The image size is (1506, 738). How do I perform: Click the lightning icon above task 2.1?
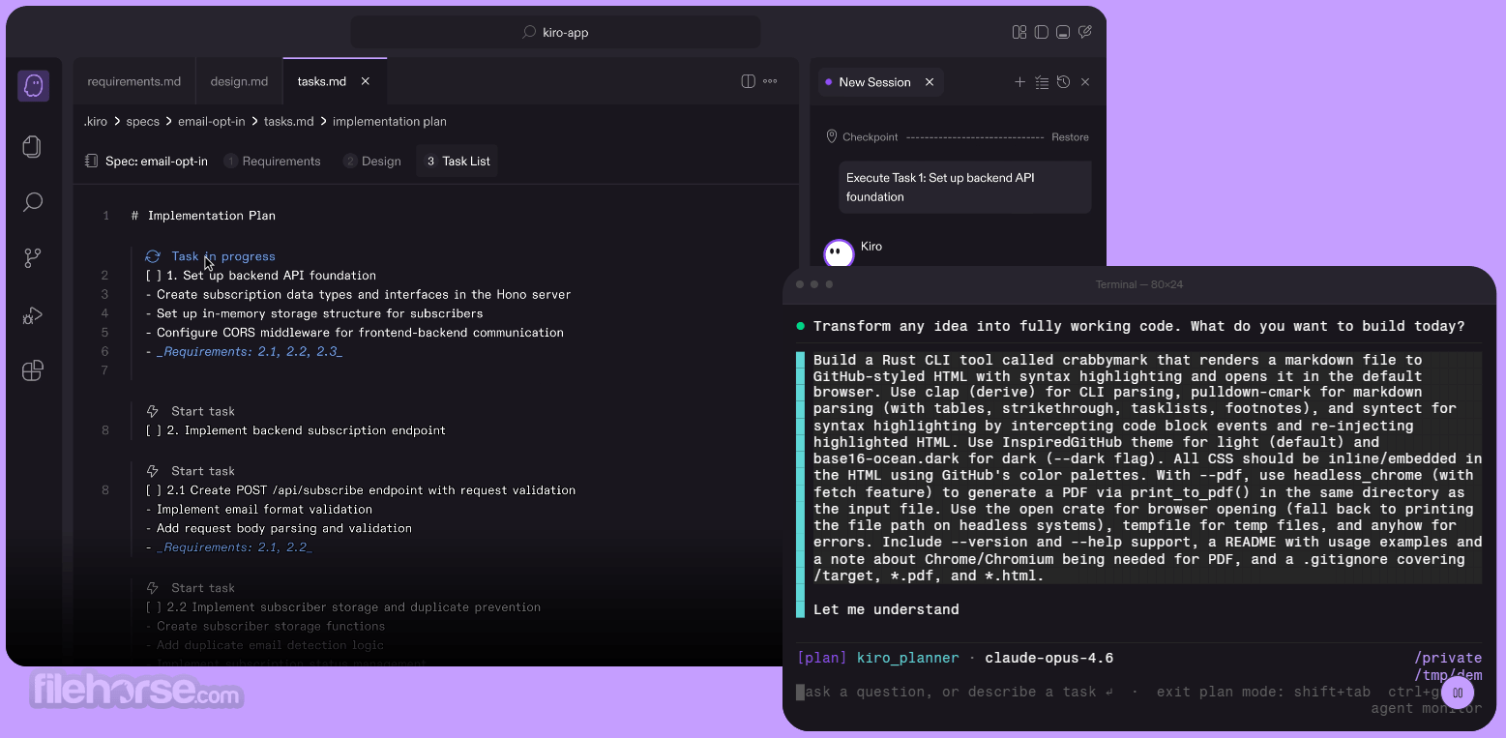(153, 471)
